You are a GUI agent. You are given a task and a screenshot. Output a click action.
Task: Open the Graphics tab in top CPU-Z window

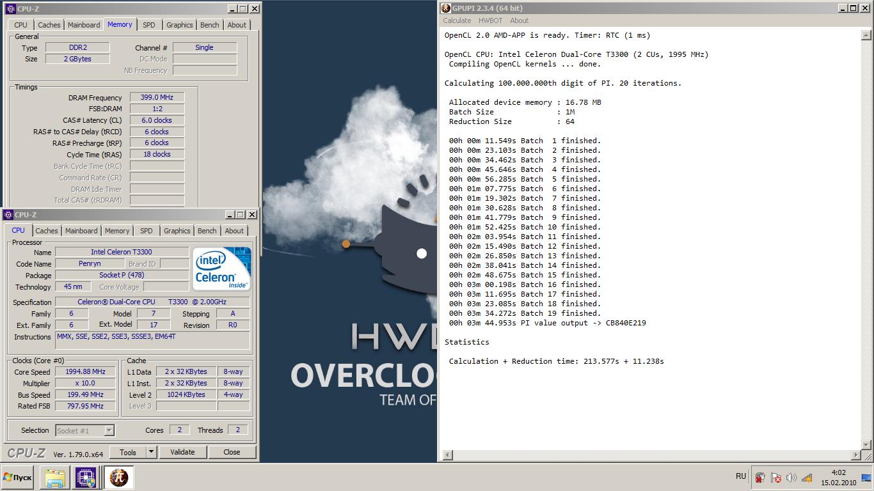[179, 25]
